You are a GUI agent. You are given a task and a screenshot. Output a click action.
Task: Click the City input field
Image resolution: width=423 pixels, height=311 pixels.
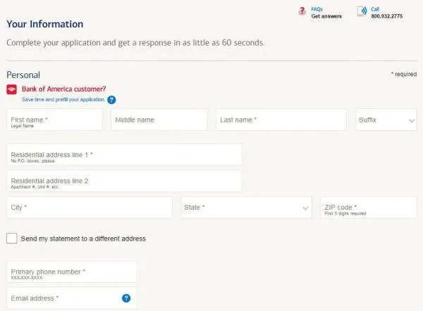pyautogui.click(x=90, y=208)
